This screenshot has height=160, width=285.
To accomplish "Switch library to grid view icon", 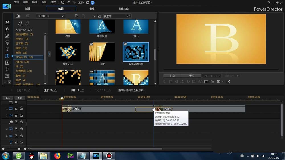I will point(93,16).
